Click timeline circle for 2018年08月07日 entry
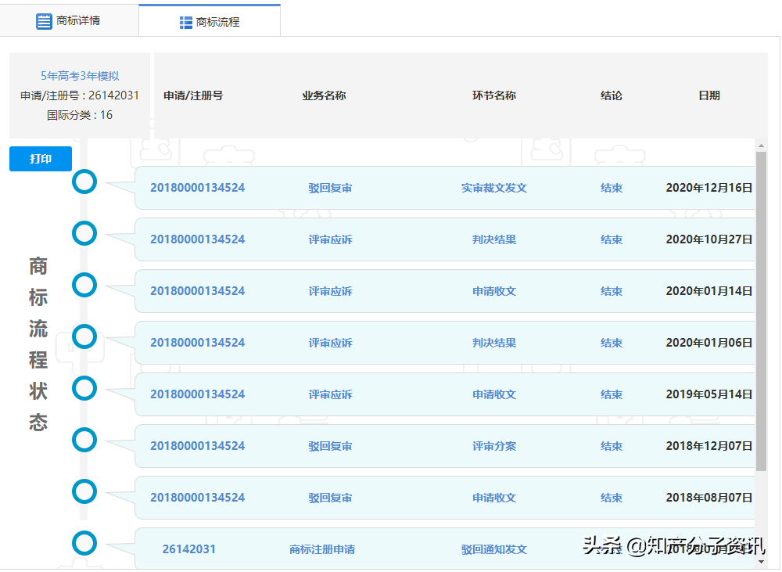Screen dimensions: 782x572 coord(84,491)
